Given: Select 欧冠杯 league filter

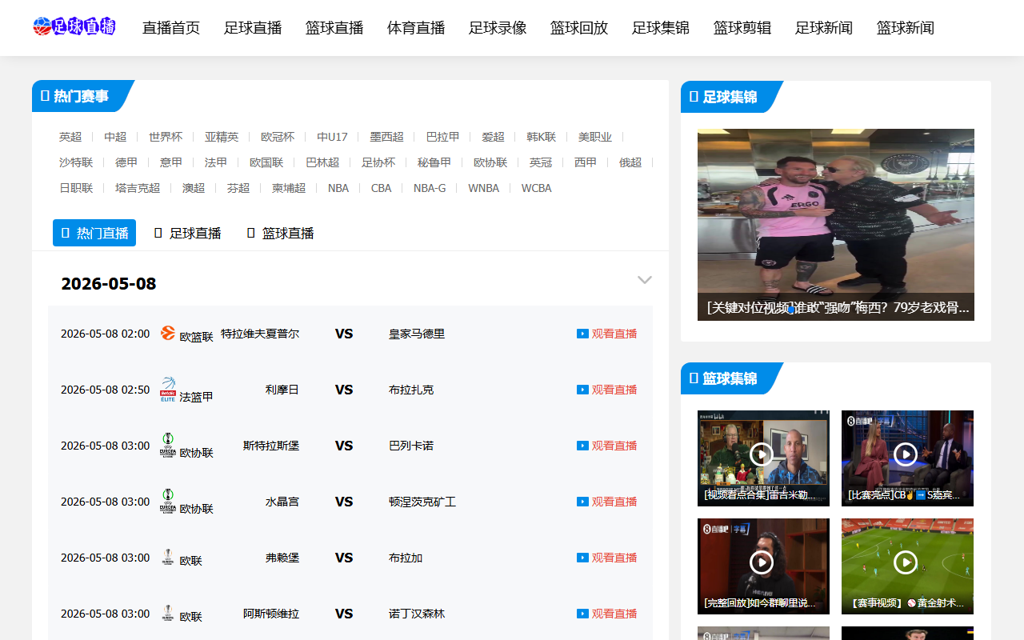Looking at the screenshot, I should coord(278,137).
